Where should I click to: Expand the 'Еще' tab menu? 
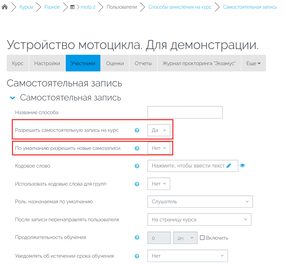254,63
